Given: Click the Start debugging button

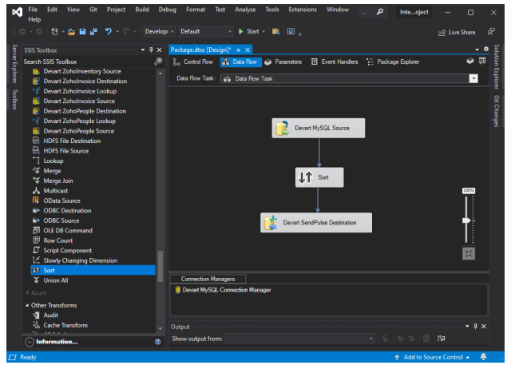Looking at the screenshot, I should 249,32.
